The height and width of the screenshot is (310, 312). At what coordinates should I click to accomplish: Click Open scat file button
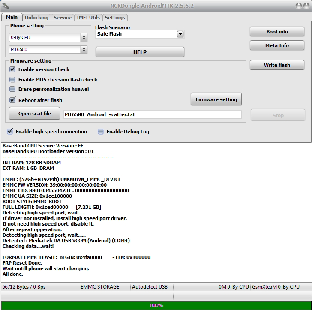point(35,114)
